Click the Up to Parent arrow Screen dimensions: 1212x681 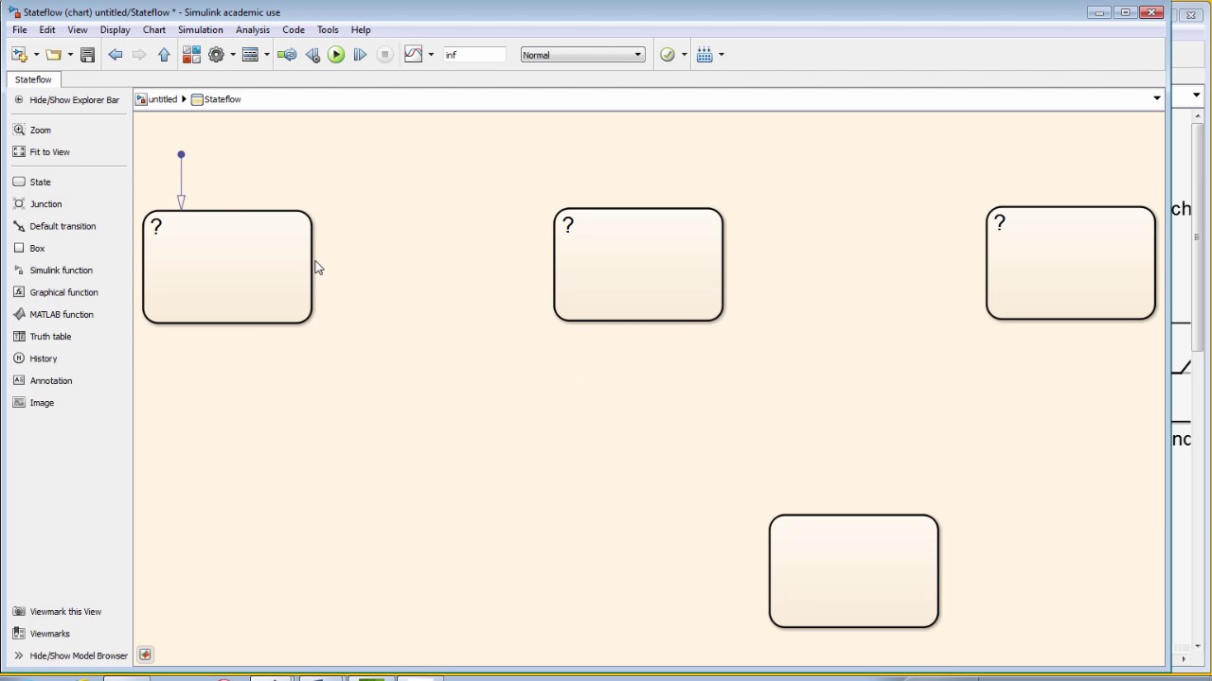point(165,55)
